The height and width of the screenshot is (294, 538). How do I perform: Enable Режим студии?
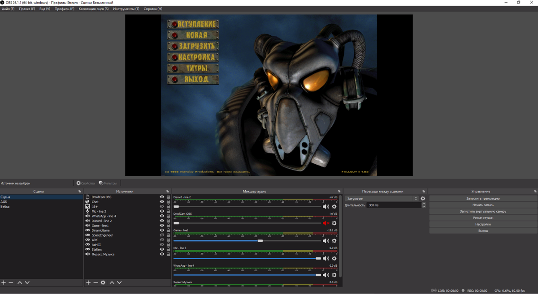click(483, 218)
